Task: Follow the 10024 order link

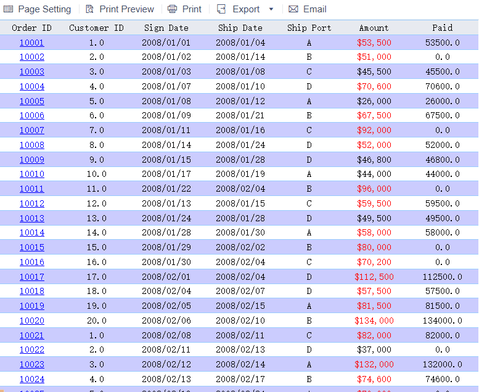Action: pyautogui.click(x=32, y=379)
